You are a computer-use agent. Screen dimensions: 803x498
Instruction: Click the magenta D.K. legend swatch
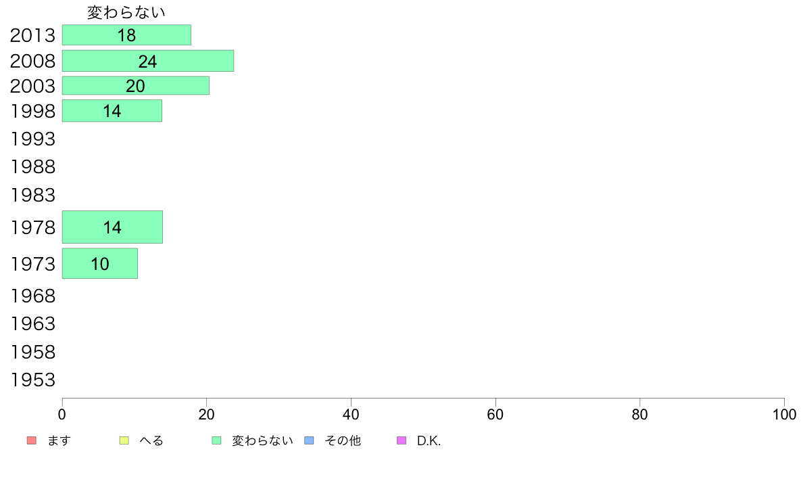pos(401,440)
